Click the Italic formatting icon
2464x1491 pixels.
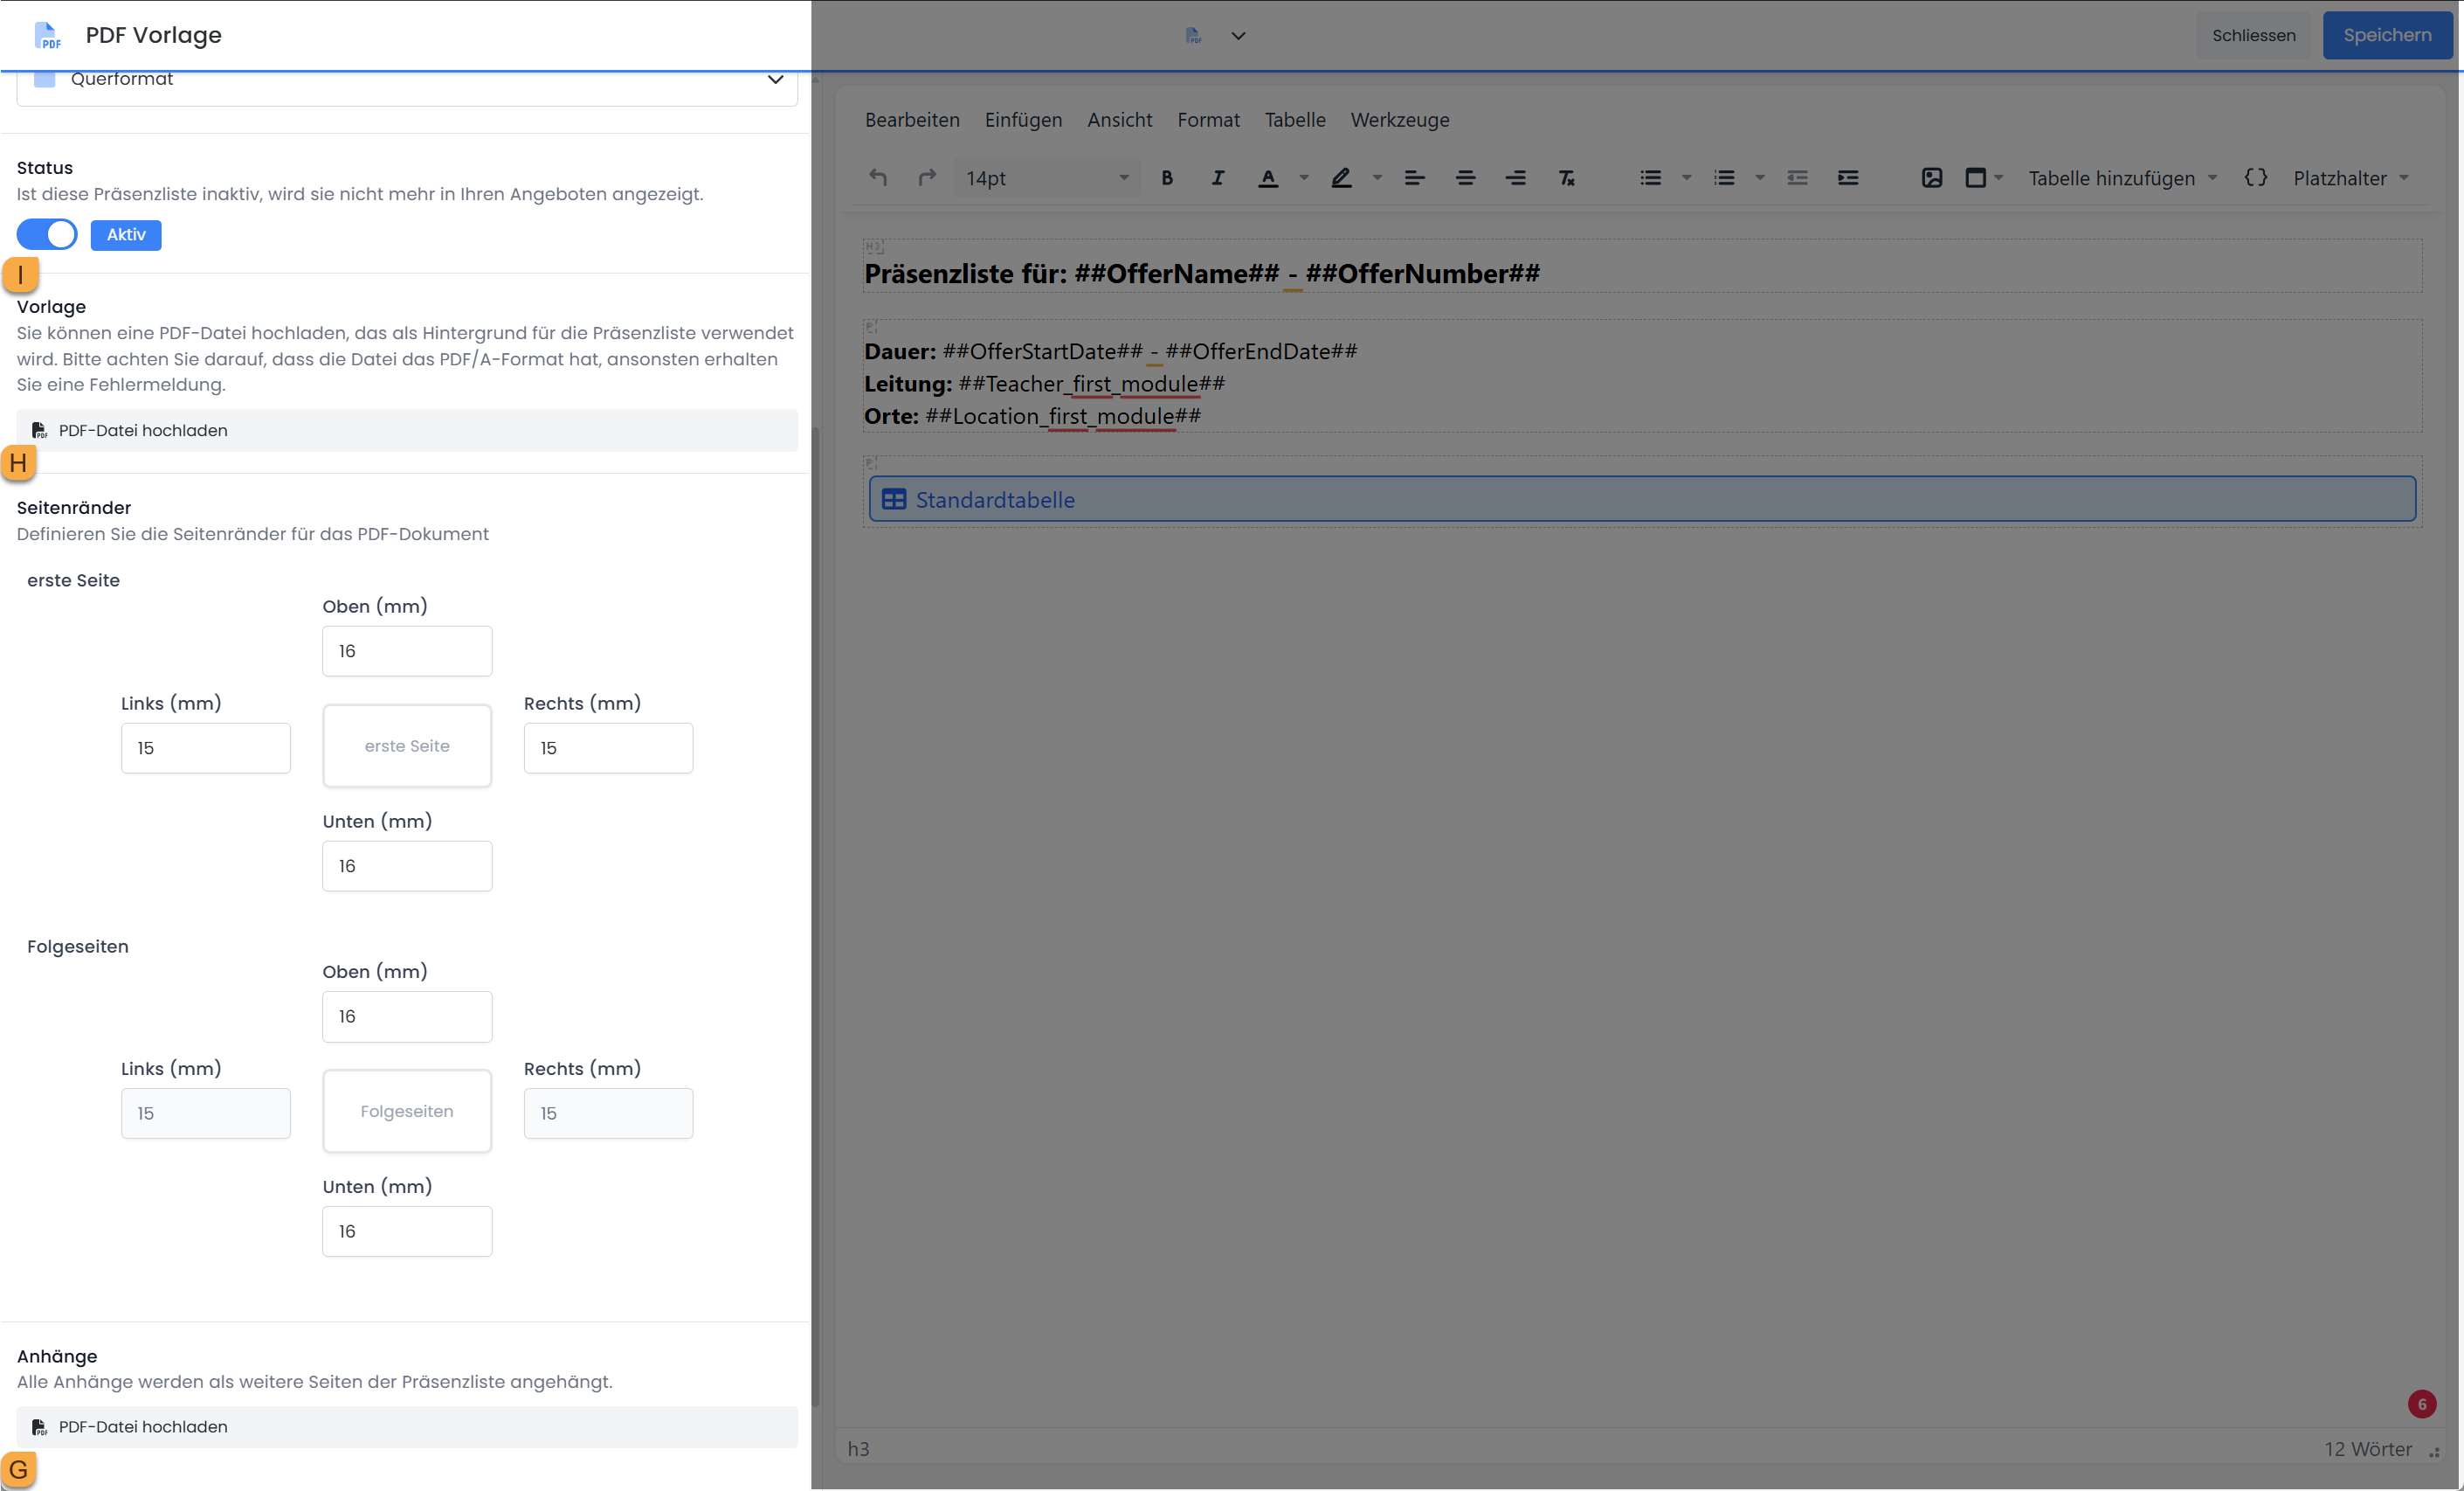click(x=1217, y=178)
